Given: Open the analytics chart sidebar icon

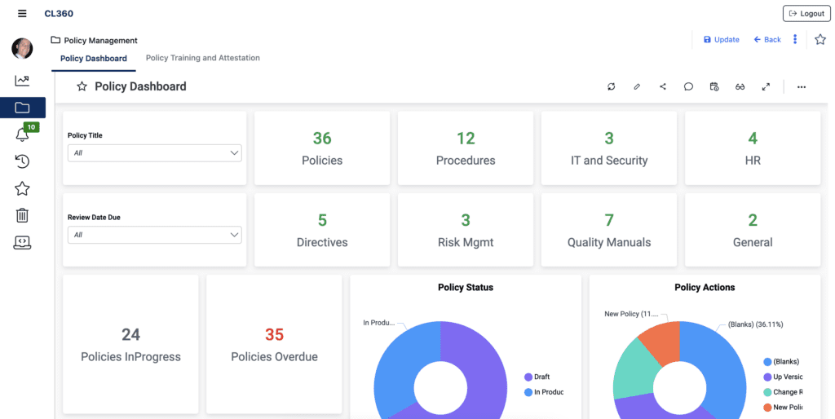Looking at the screenshot, I should pyautogui.click(x=22, y=81).
